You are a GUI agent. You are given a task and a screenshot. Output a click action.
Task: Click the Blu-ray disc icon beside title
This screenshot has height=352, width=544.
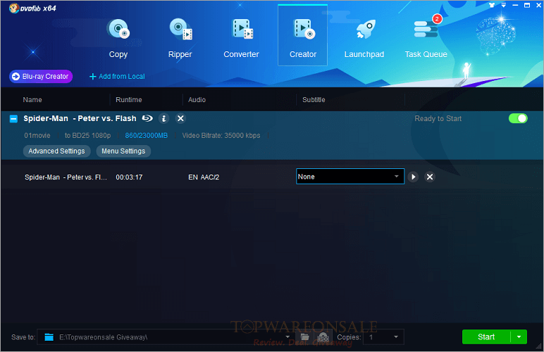pos(147,118)
